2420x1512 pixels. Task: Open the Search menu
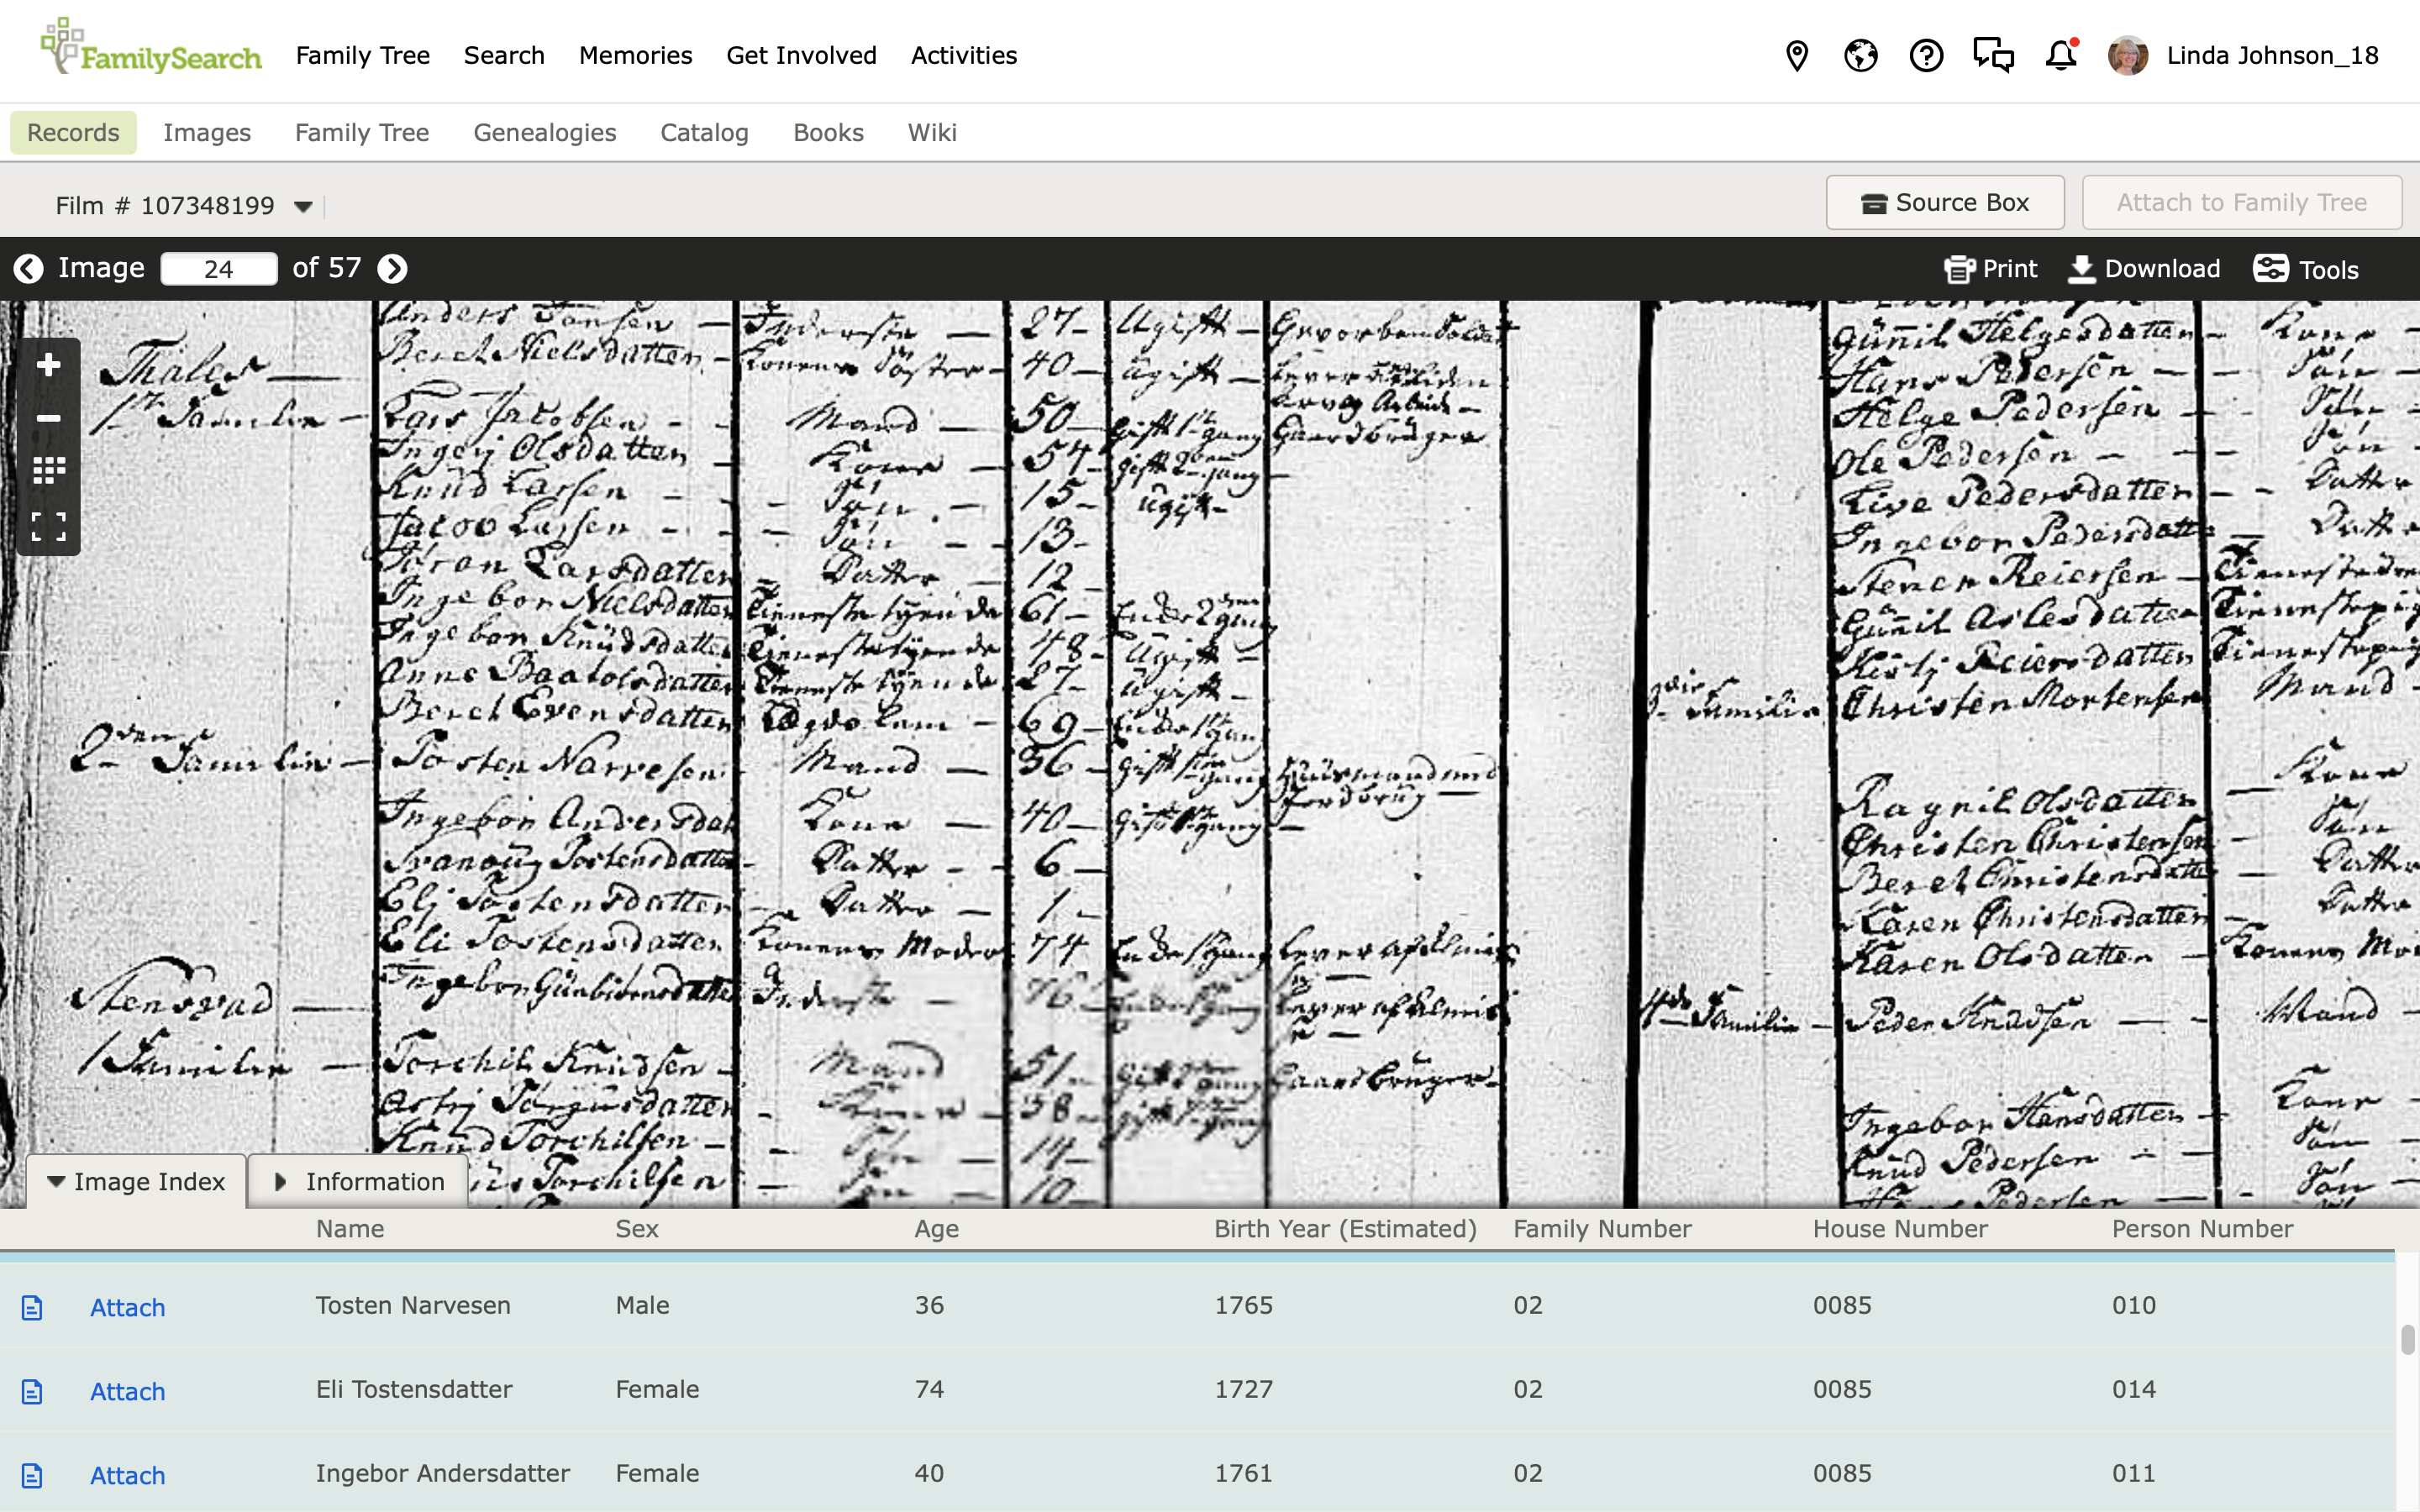point(504,55)
